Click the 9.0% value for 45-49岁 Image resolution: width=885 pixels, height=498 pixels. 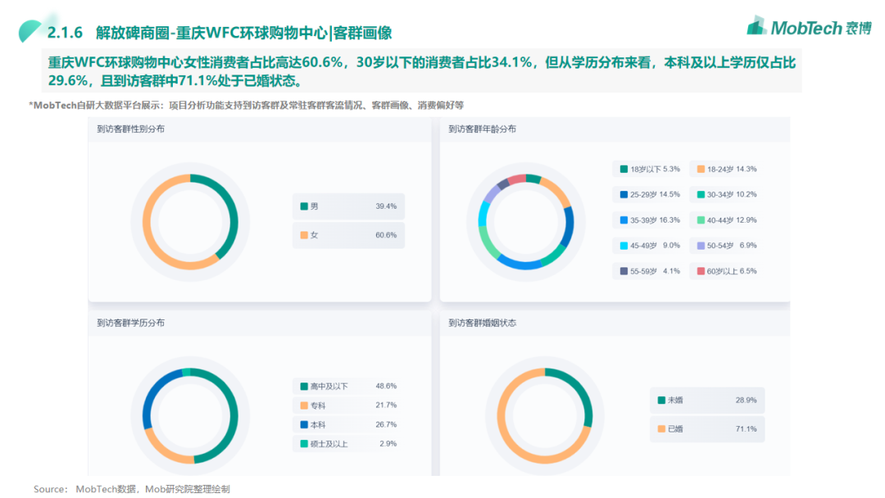pyautogui.click(x=671, y=246)
